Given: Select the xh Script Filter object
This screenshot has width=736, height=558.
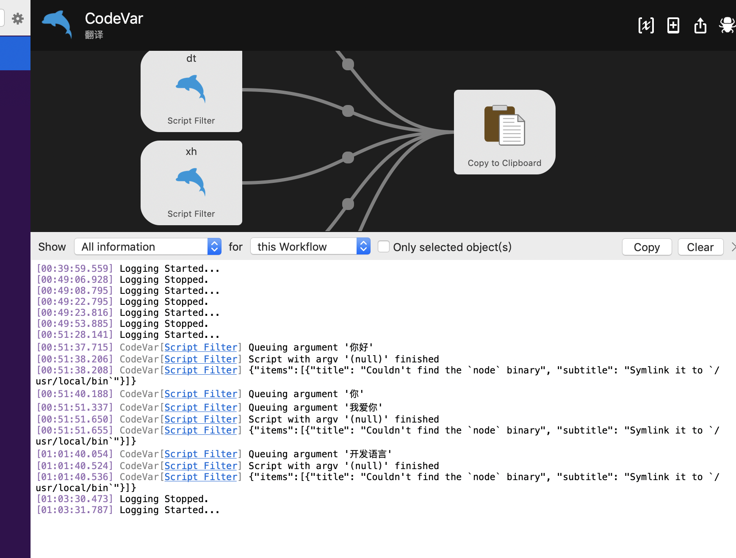Looking at the screenshot, I should [x=191, y=183].
